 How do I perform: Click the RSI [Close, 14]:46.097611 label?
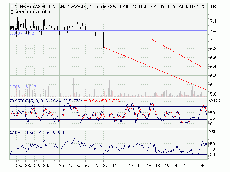(x=39, y=133)
